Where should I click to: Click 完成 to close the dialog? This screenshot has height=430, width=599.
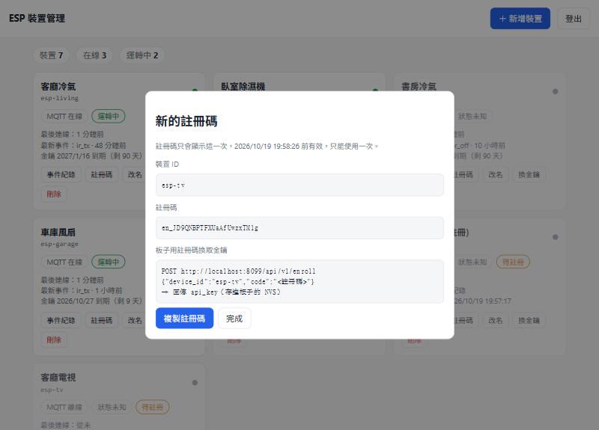[x=234, y=319]
